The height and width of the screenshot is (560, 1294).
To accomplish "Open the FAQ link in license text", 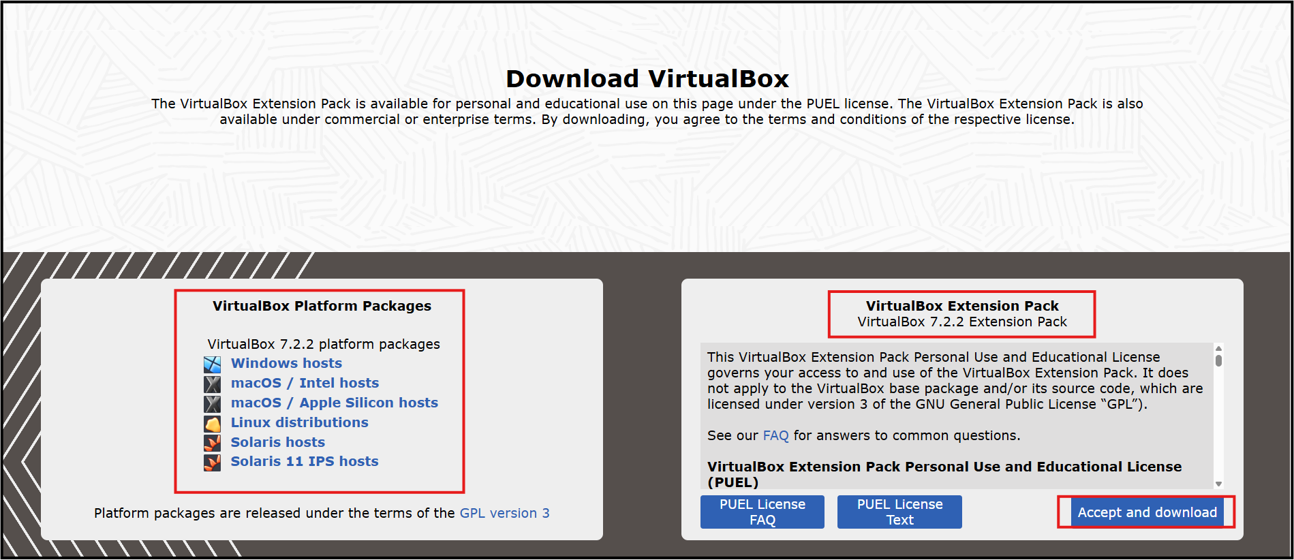I will [775, 435].
